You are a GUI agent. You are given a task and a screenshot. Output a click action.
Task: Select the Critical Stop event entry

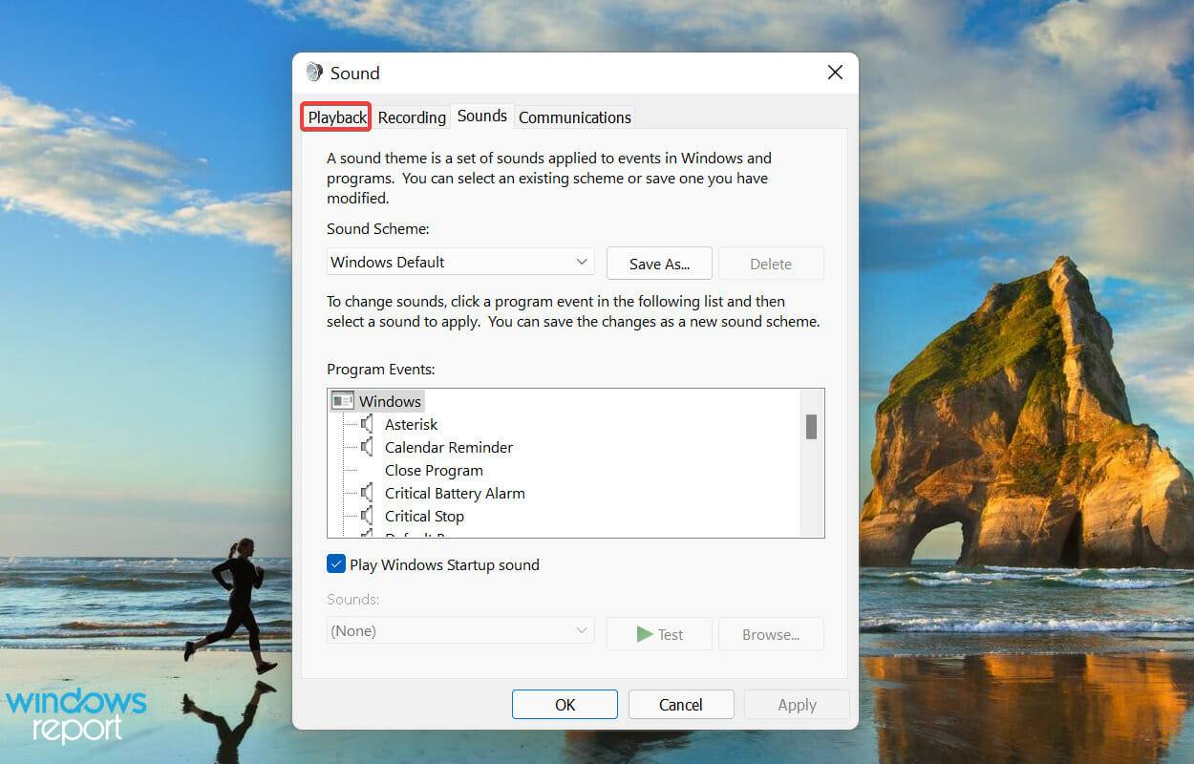pyautogui.click(x=424, y=516)
